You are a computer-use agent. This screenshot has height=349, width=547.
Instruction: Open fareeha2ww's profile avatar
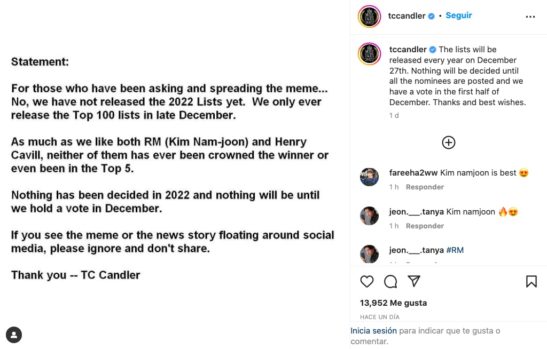point(369,177)
